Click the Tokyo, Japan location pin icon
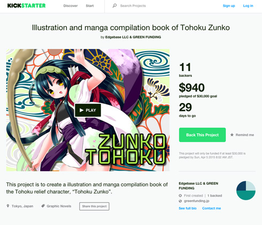Image resolution: width=262 pixels, height=225 pixels. [8, 206]
